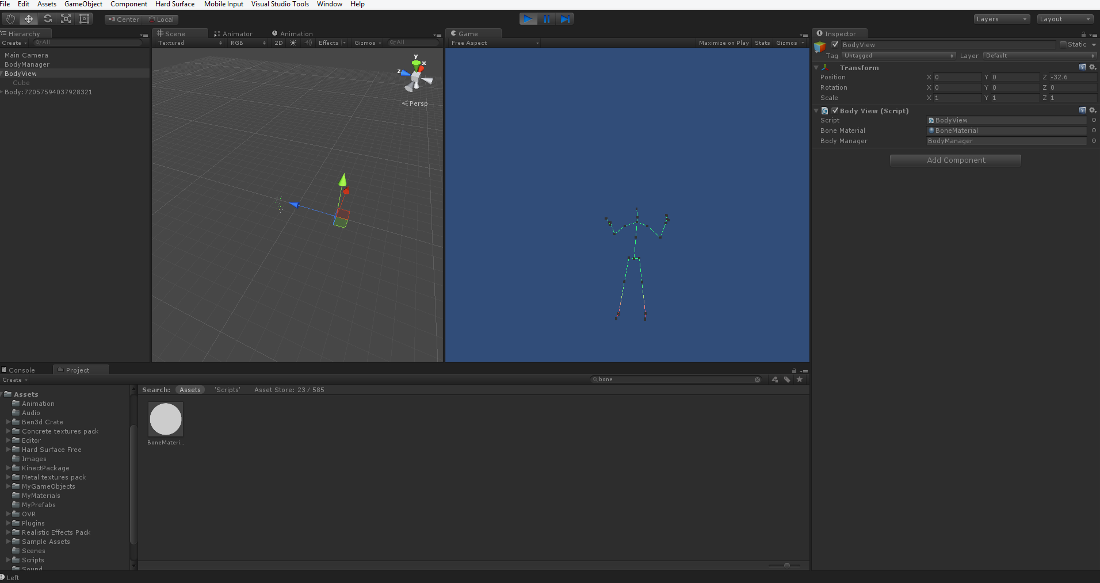Toggle the Inspector lock icon
Screen dimensions: 1100x583
click(1083, 34)
